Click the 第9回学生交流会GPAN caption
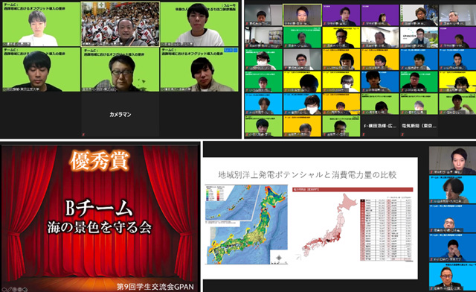 (x=155, y=287)
